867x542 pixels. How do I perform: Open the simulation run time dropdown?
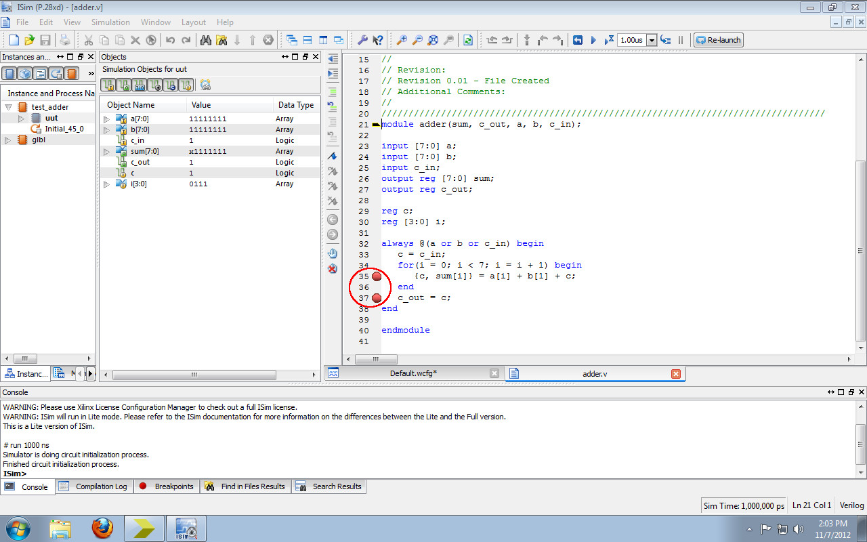(x=652, y=40)
